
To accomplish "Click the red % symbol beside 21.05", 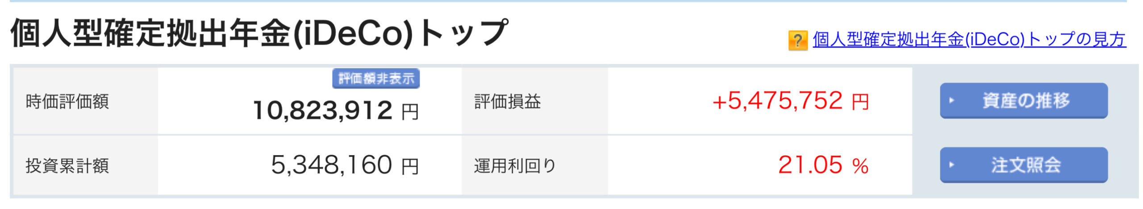I will [860, 166].
